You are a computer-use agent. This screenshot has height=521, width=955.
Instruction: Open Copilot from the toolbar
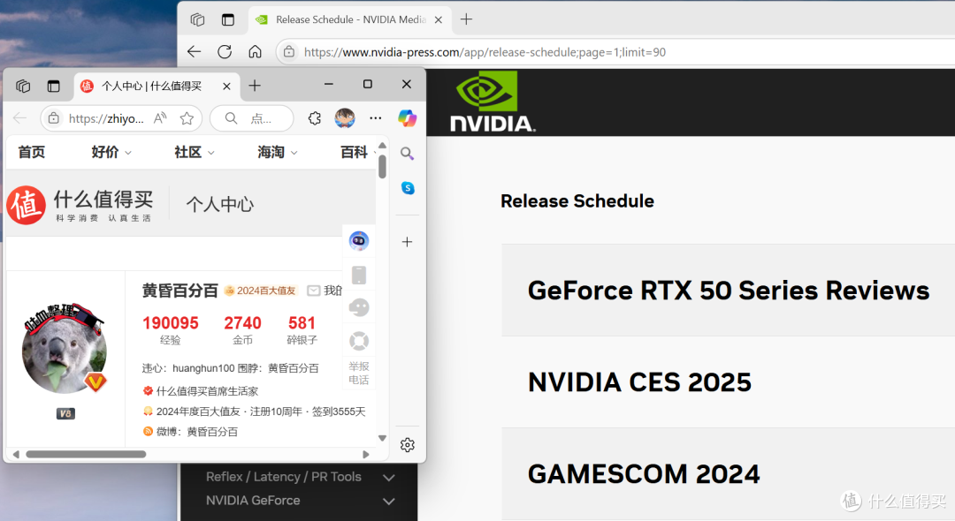click(x=408, y=118)
